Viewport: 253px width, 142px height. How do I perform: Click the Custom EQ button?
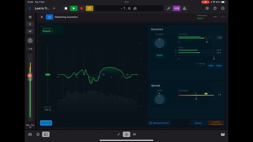click(x=46, y=123)
